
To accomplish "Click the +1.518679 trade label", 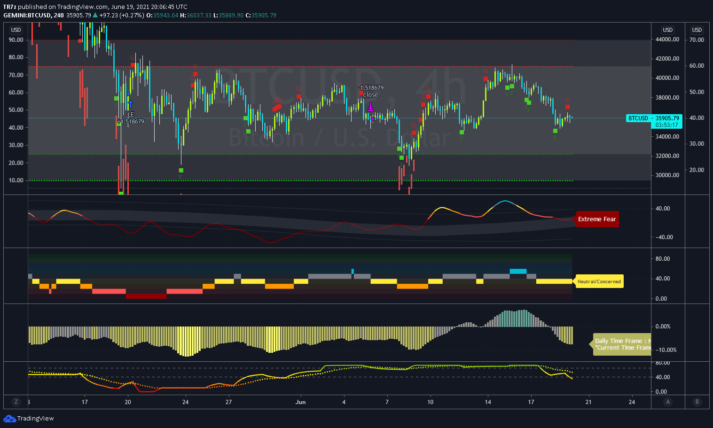I will [131, 121].
